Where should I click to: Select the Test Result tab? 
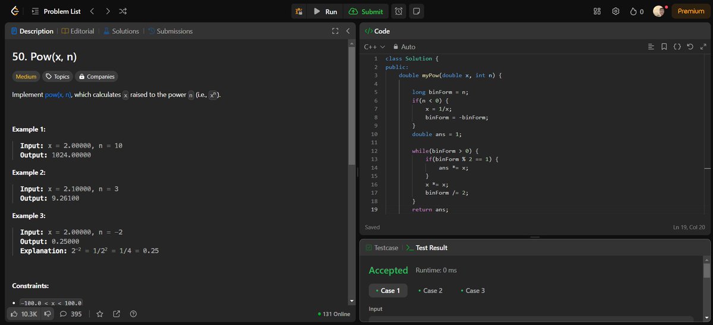[427, 248]
